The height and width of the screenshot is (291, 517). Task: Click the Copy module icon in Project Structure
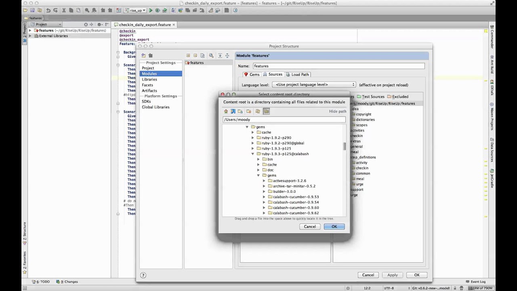click(x=202, y=55)
